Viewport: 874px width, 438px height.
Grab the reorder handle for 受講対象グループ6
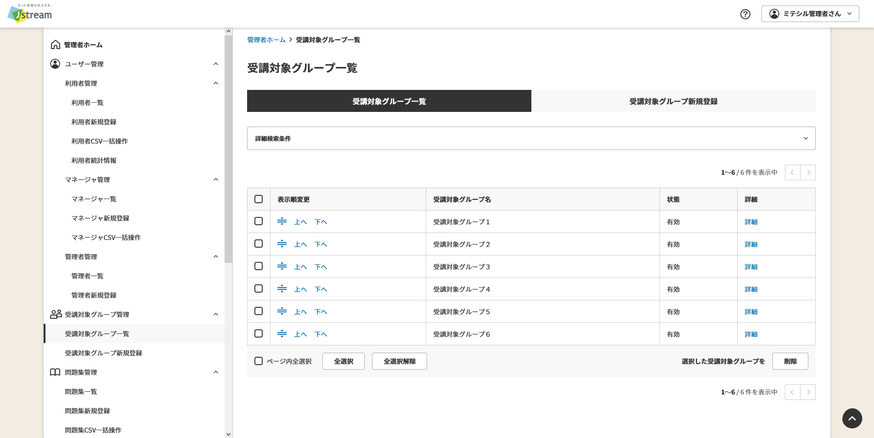[x=282, y=334]
